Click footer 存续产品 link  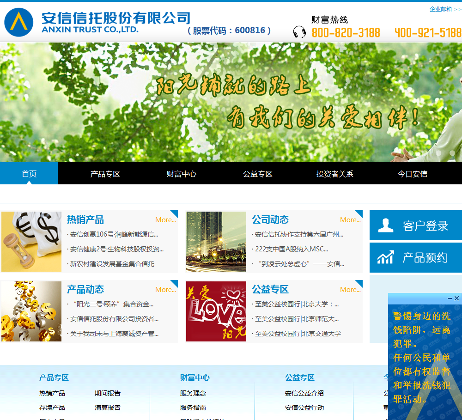tap(52, 408)
